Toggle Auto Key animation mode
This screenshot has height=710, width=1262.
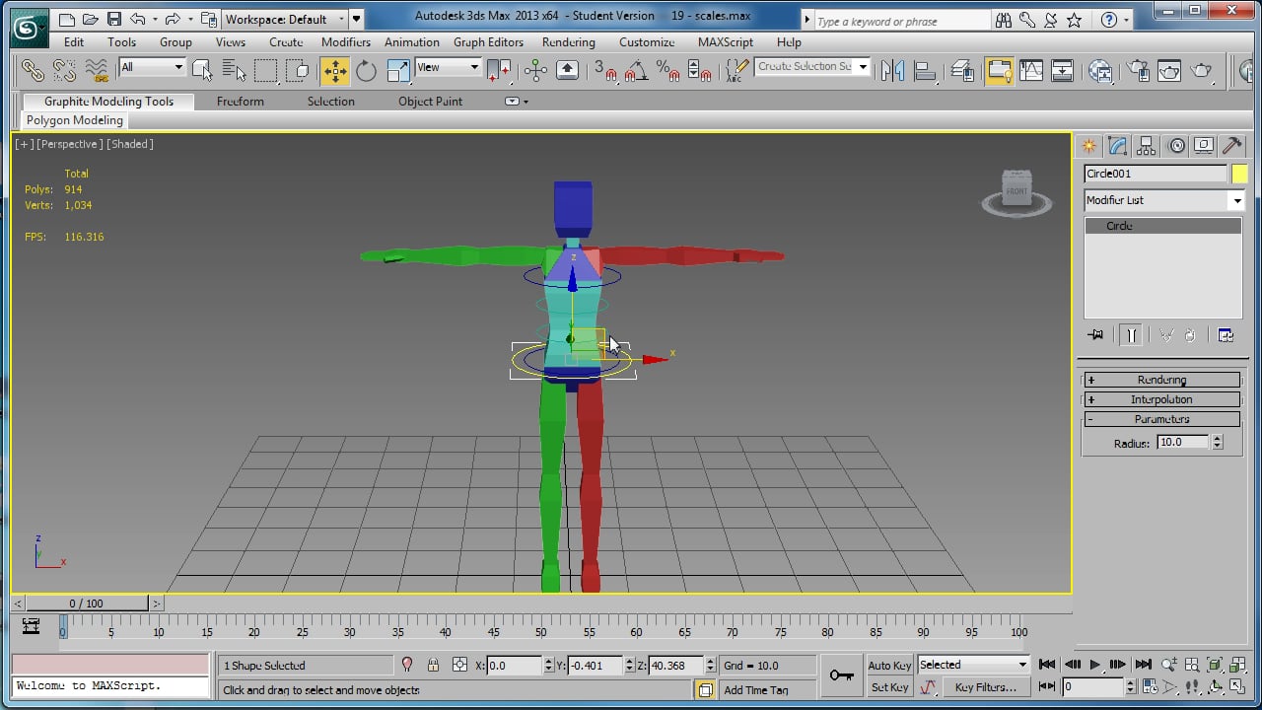pyautogui.click(x=889, y=666)
